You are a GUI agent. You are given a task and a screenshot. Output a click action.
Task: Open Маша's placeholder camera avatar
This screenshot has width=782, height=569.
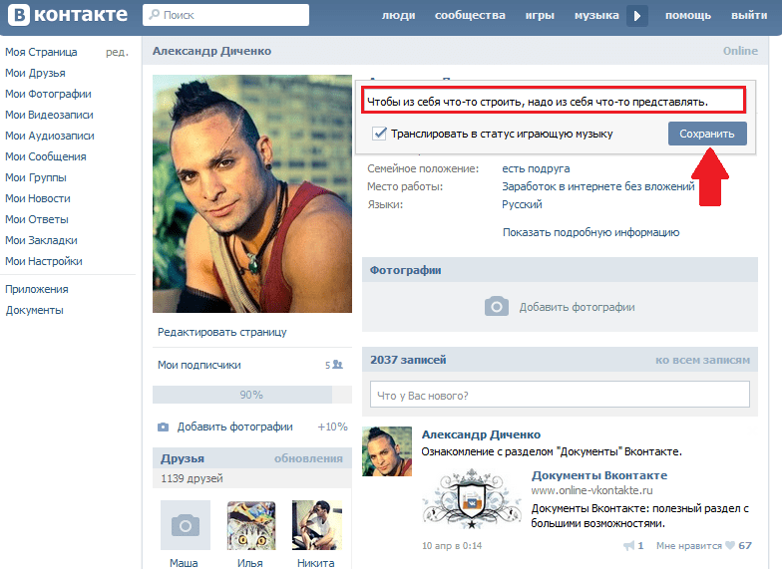tap(186, 525)
